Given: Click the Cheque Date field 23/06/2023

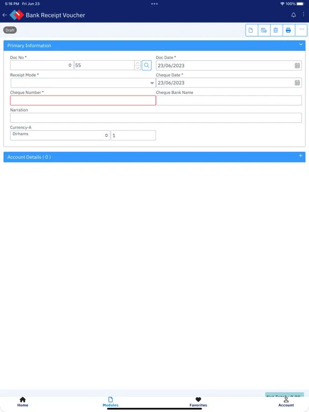Looking at the screenshot, I should [x=229, y=83].
